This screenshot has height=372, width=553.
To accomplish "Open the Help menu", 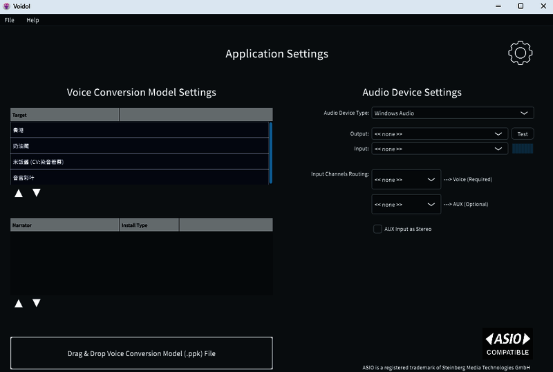I will (32, 20).
